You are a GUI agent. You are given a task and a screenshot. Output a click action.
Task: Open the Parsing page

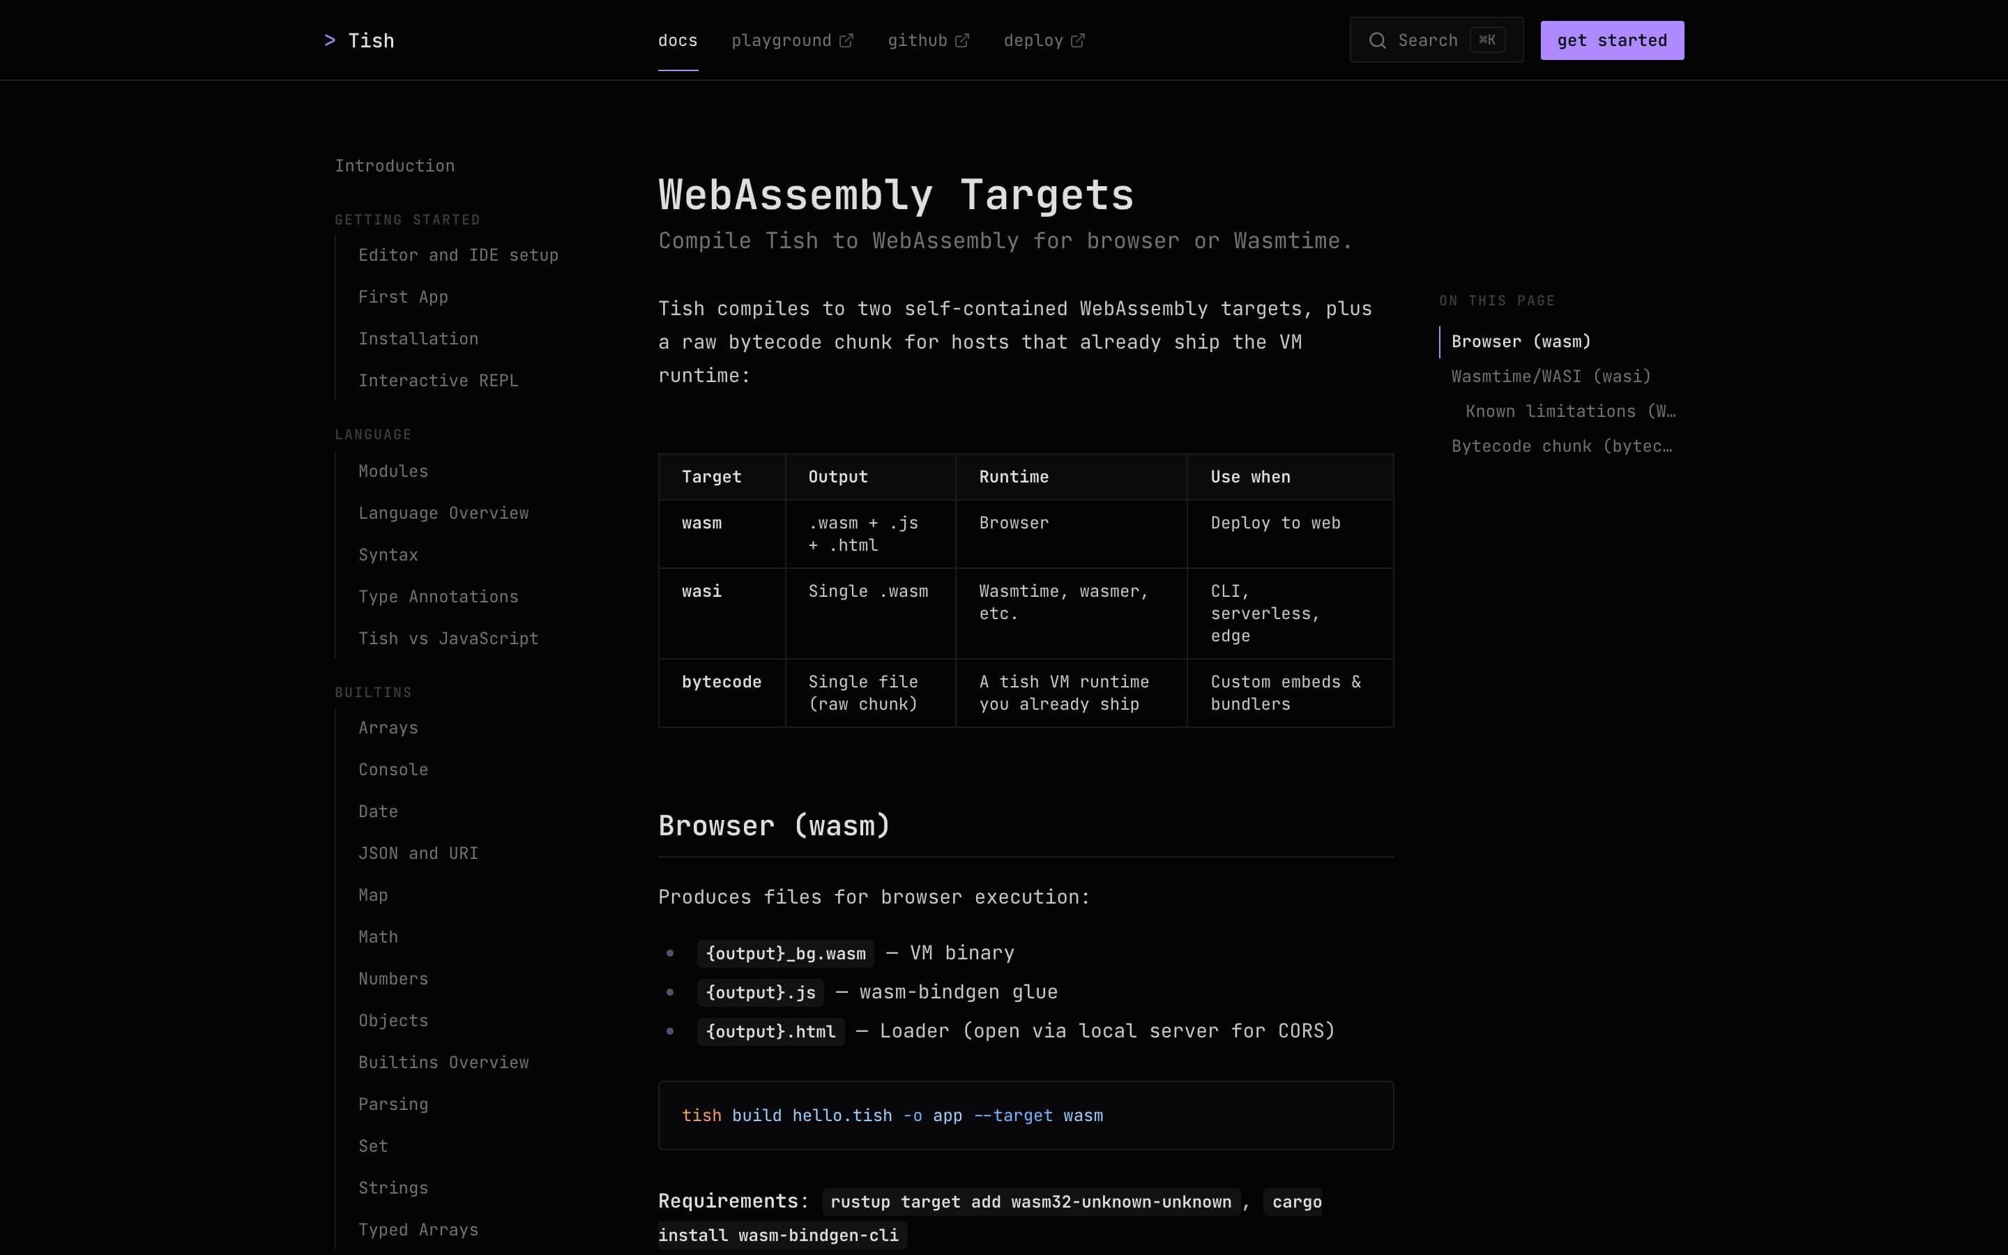[x=393, y=1104]
